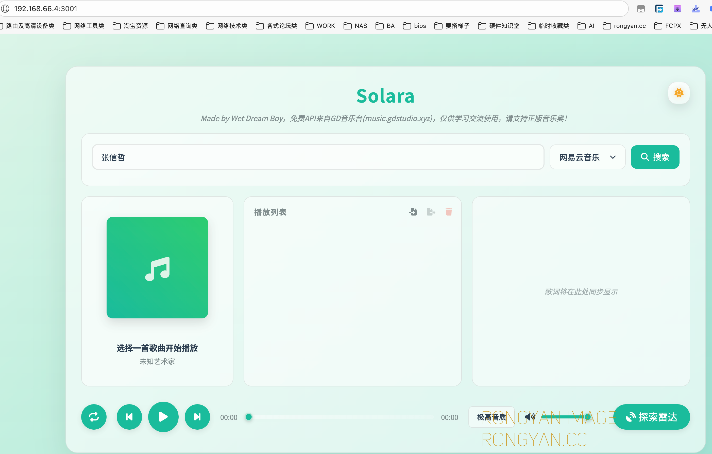Open the 淘宝资源 bookmark folder
Viewport: 712px width, 454px height.
pyautogui.click(x=130, y=26)
